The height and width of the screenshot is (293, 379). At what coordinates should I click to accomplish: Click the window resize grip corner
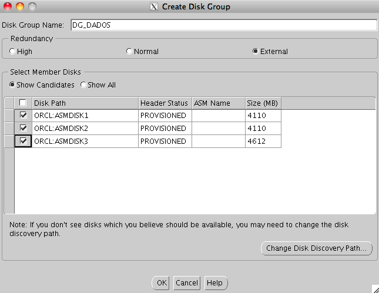click(x=374, y=288)
